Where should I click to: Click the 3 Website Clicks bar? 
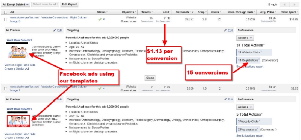coord(254,122)
